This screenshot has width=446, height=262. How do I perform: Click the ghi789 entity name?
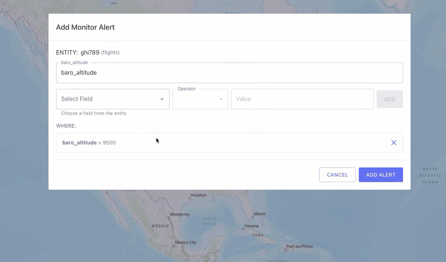point(90,52)
